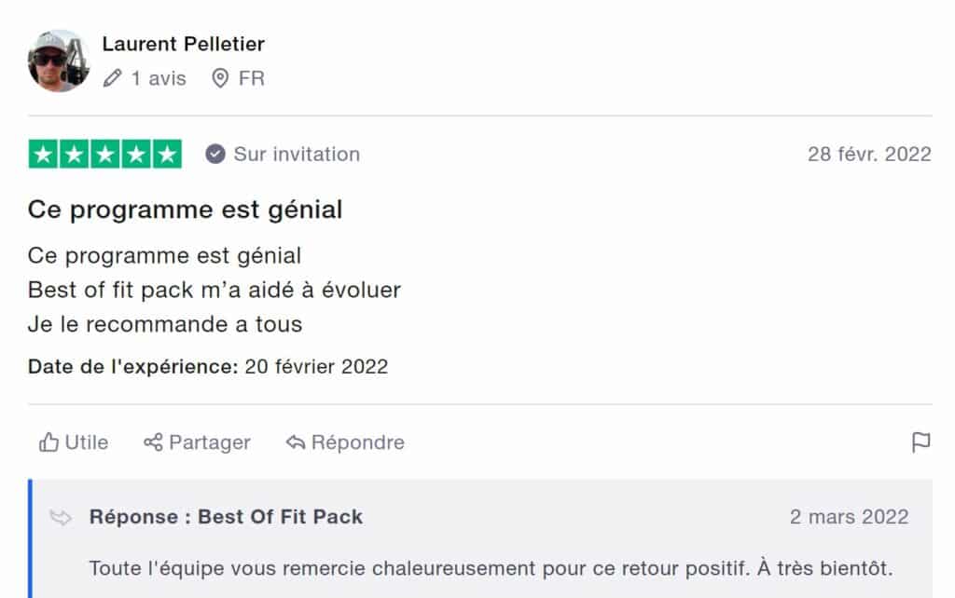This screenshot has width=955, height=598.
Task: Click the pencil review count icon
Action: [113, 79]
